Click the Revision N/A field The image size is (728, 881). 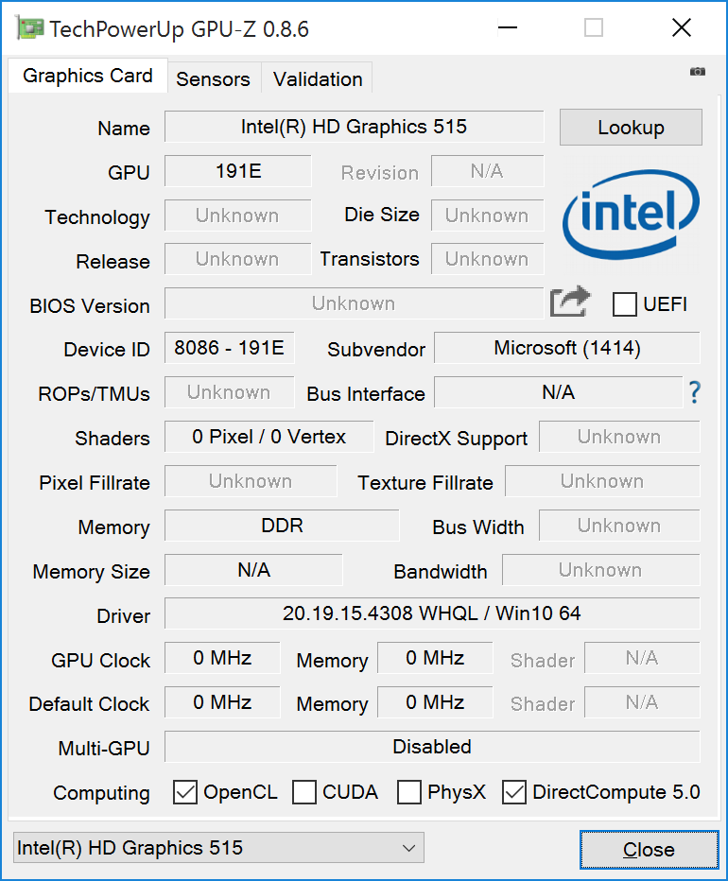click(488, 171)
